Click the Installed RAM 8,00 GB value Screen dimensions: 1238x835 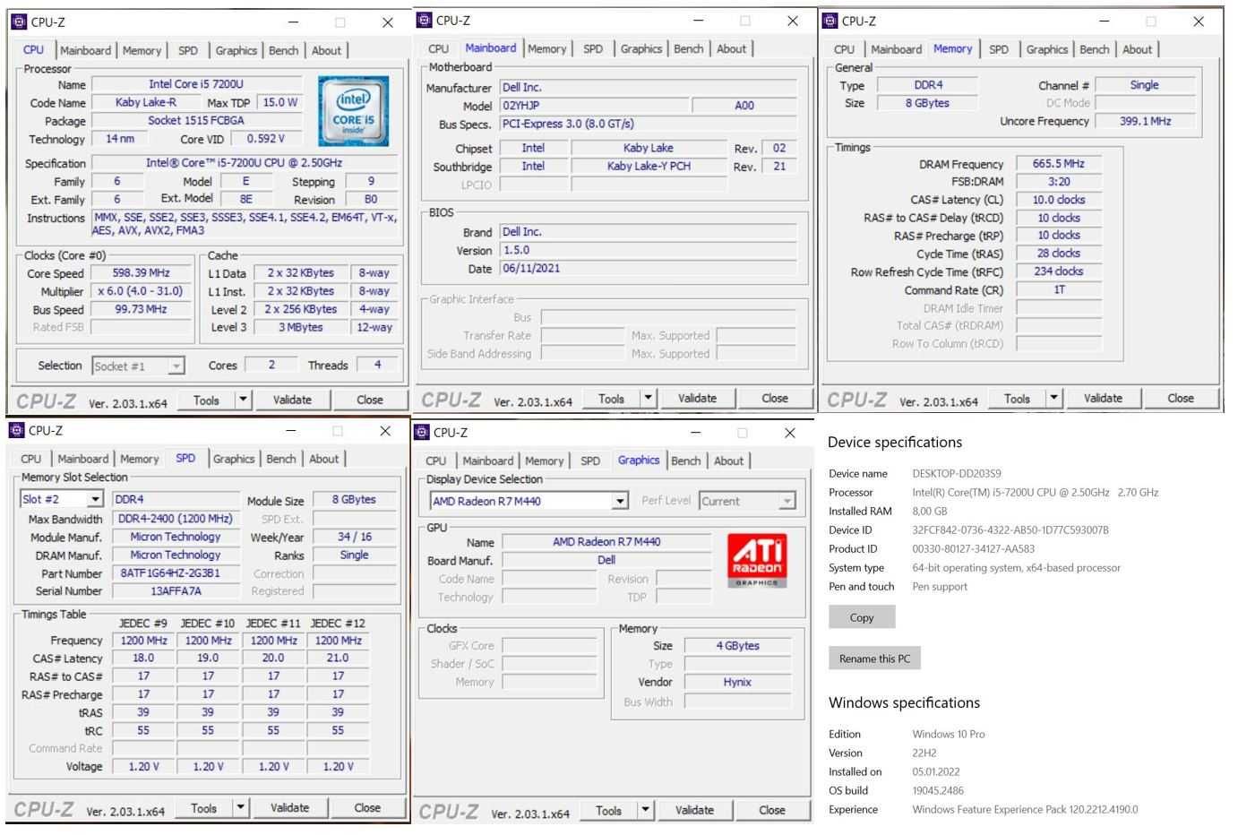pos(930,511)
